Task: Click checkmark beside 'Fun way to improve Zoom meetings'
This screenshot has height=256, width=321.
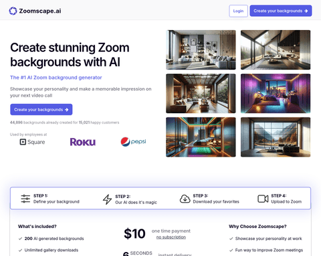Action: (231, 250)
